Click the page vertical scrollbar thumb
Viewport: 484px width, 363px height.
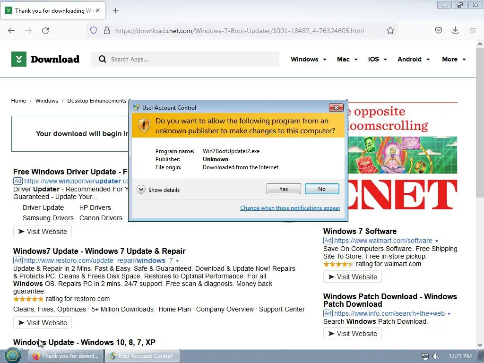tap(480, 122)
